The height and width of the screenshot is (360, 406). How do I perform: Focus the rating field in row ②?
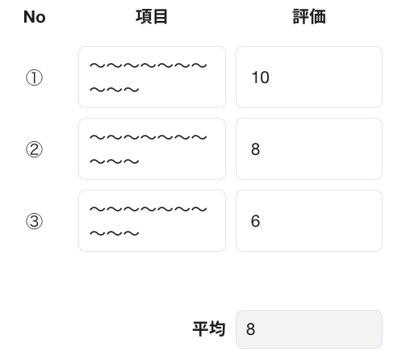(x=309, y=149)
